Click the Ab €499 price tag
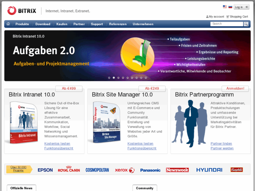This screenshot has height=191, width=255. click(69, 88)
